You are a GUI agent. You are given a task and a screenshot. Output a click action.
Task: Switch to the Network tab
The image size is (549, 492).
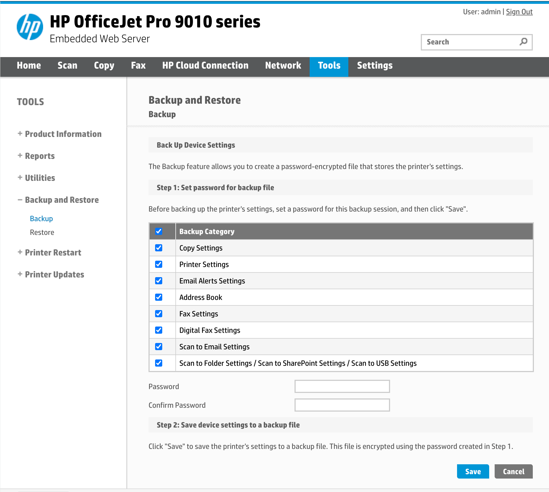pos(283,66)
